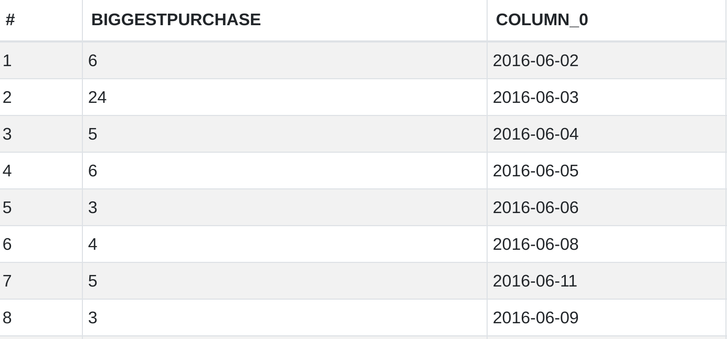Select the purchase value in row 1
Image resolution: width=727 pixels, height=339 pixels.
93,61
